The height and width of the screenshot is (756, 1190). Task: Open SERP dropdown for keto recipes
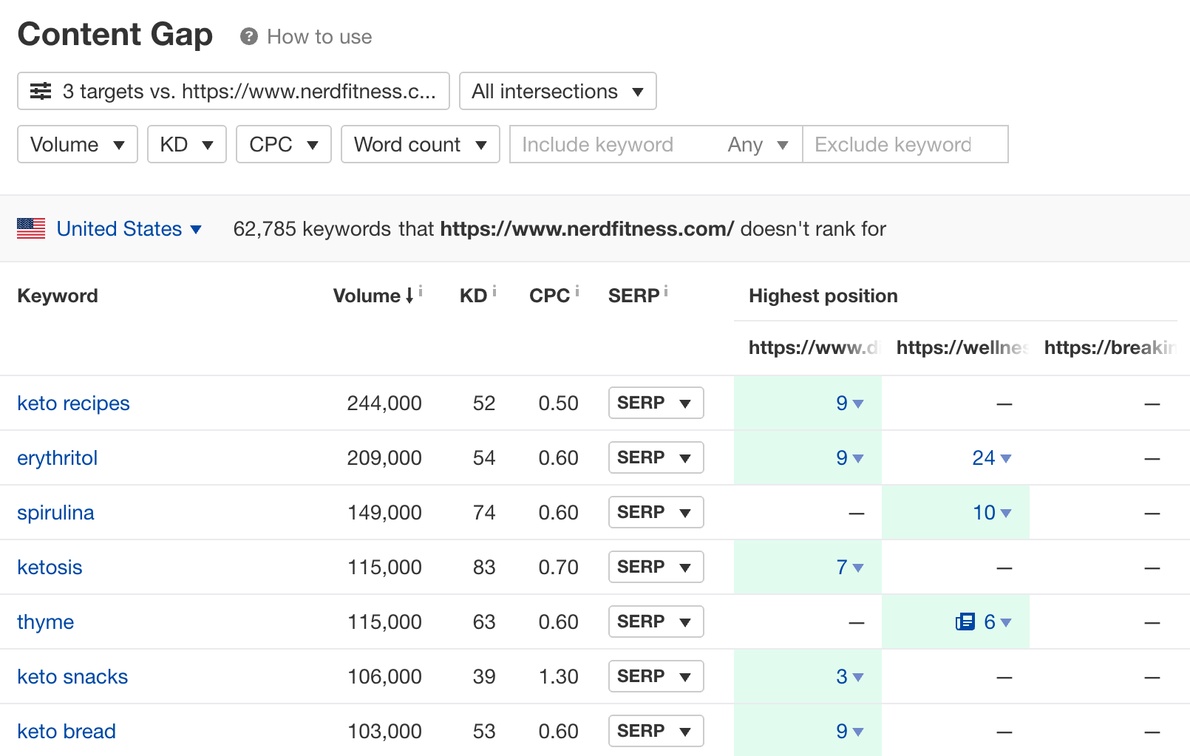[x=656, y=403]
